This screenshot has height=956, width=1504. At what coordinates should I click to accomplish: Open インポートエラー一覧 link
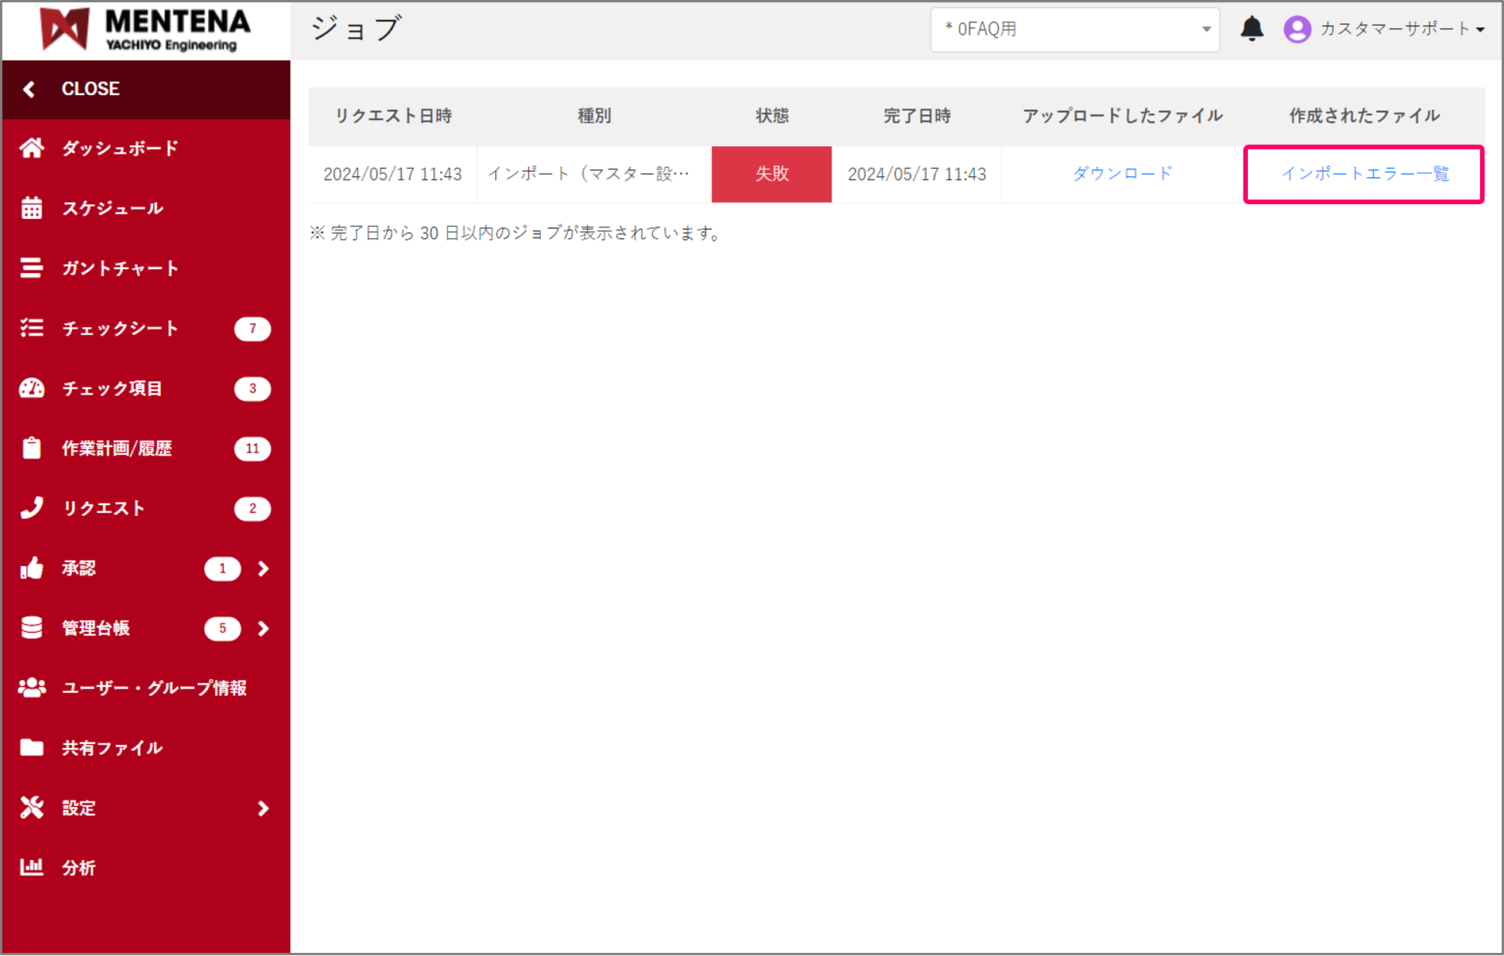click(1366, 174)
